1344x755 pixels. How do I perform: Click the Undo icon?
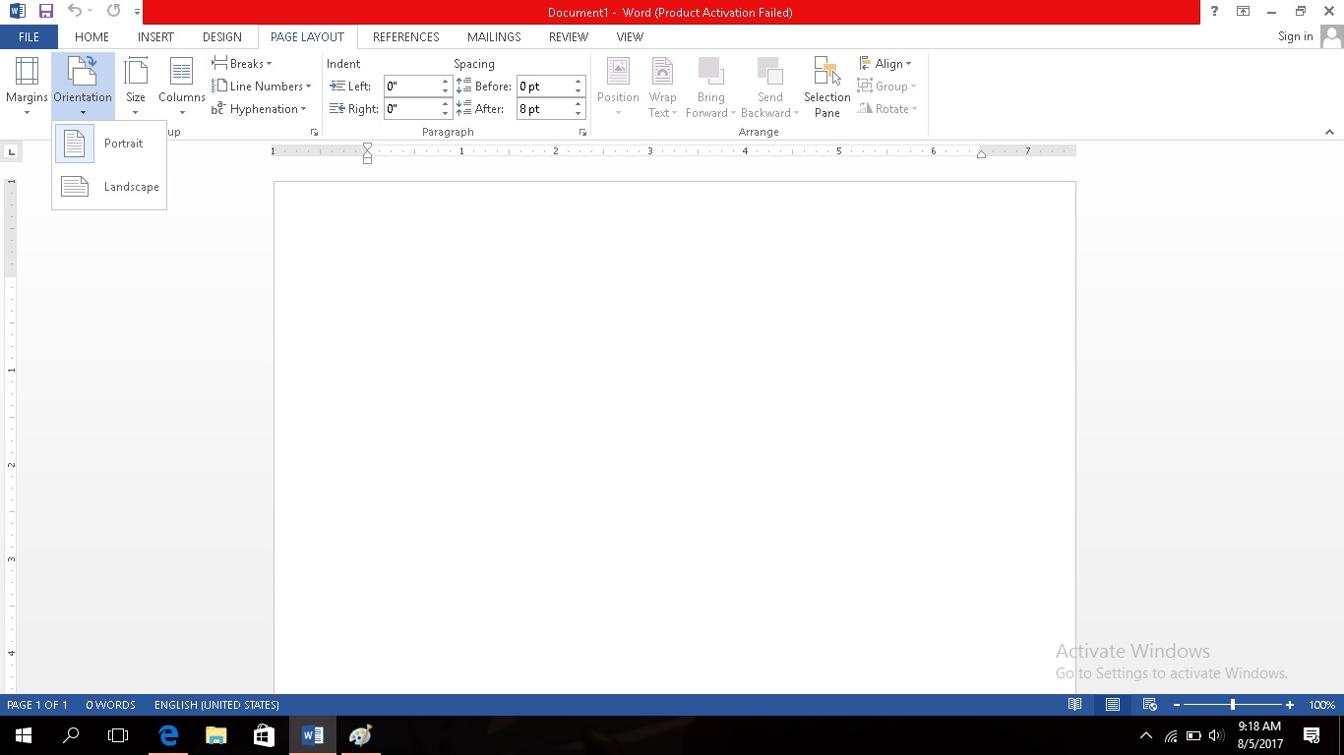tap(75, 12)
